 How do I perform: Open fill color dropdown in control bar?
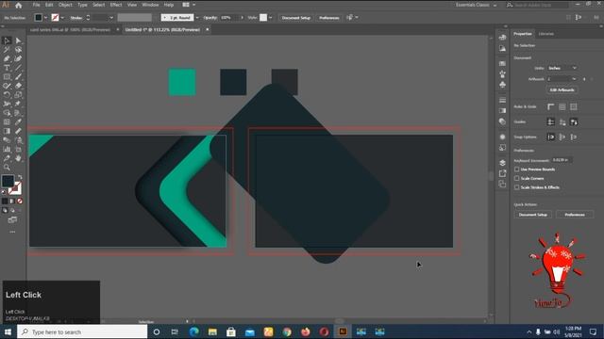45,18
